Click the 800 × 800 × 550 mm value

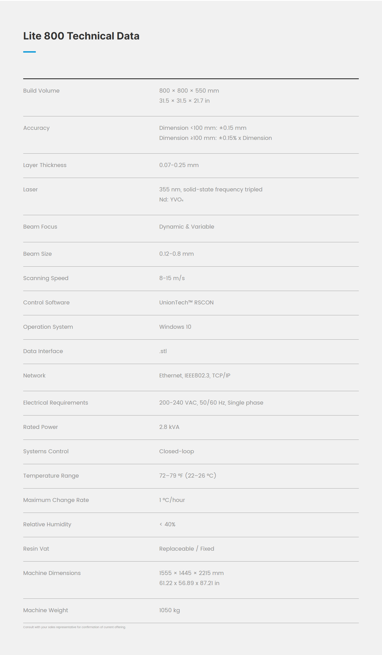coord(189,91)
